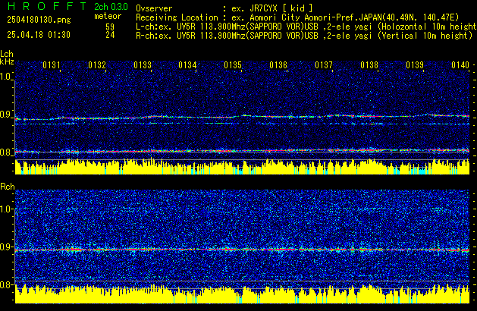Click the Rch 1.0 frequency label
Screen dimensions: 477x311
(x=6, y=209)
